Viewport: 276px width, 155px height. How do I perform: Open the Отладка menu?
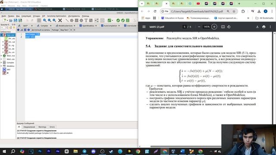click(x=36, y=16)
